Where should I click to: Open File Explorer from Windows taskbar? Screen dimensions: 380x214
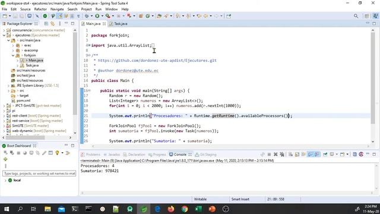[47, 209]
